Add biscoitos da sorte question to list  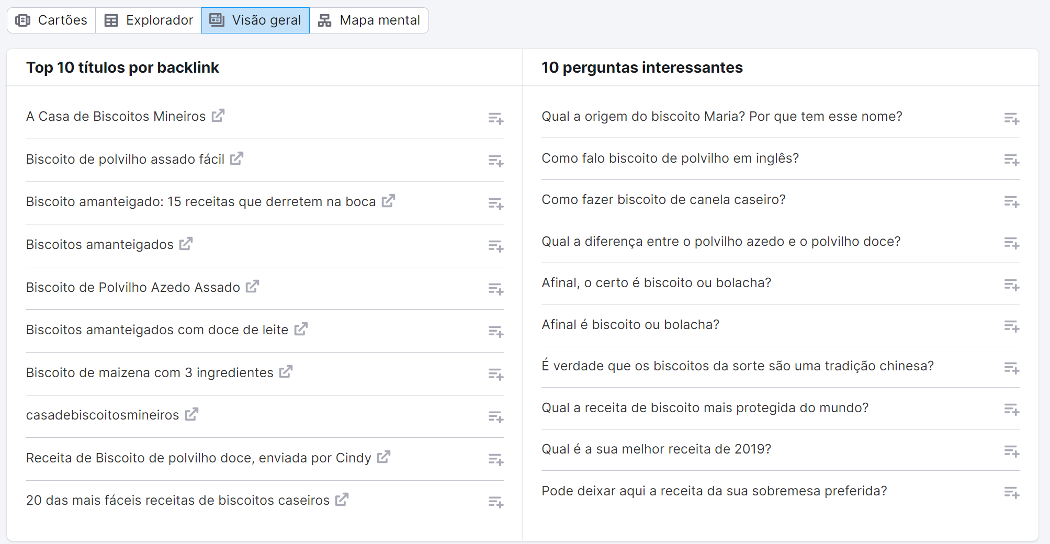point(1011,368)
